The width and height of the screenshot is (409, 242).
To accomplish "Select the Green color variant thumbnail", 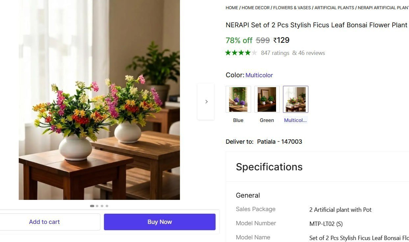I will click(x=267, y=99).
